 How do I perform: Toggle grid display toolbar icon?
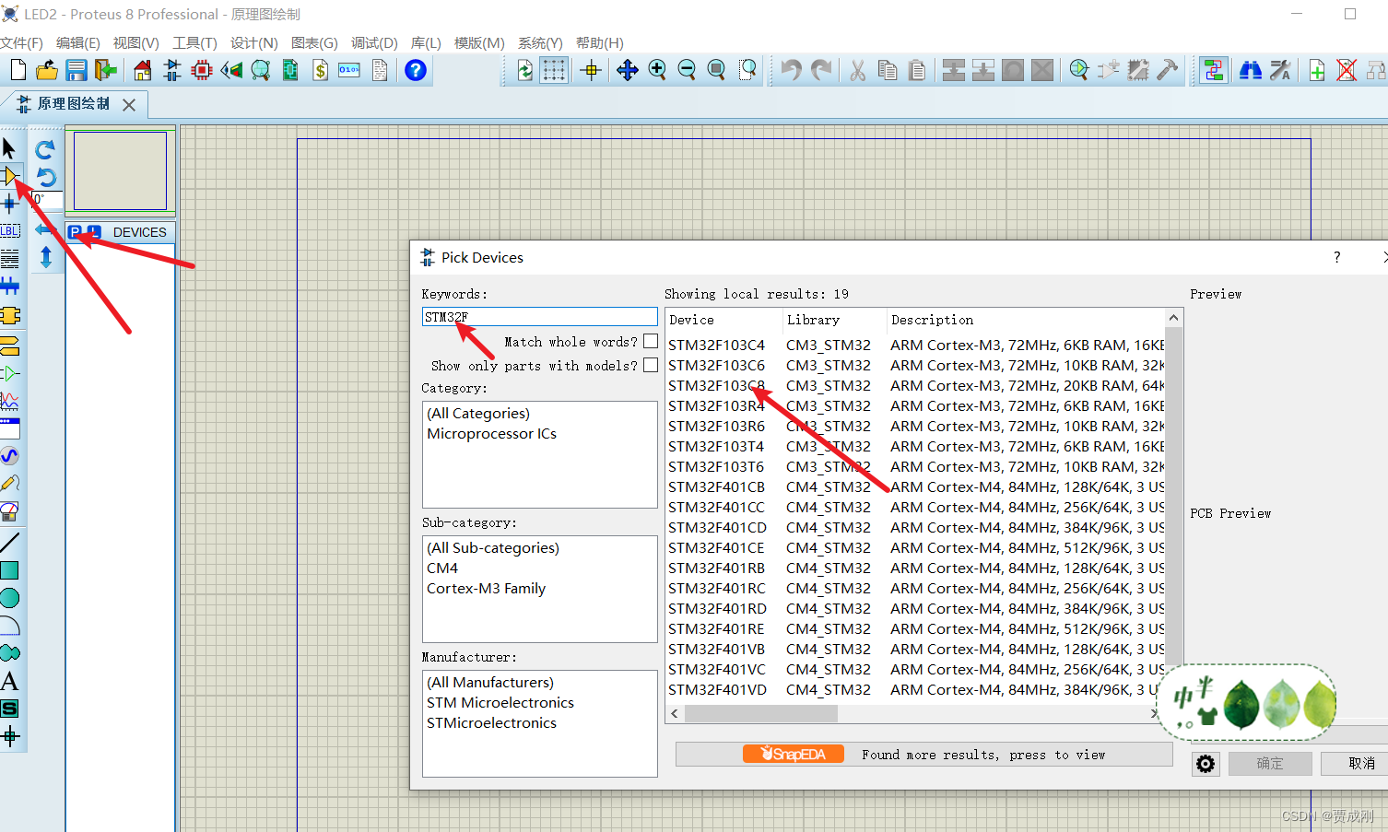tap(554, 70)
